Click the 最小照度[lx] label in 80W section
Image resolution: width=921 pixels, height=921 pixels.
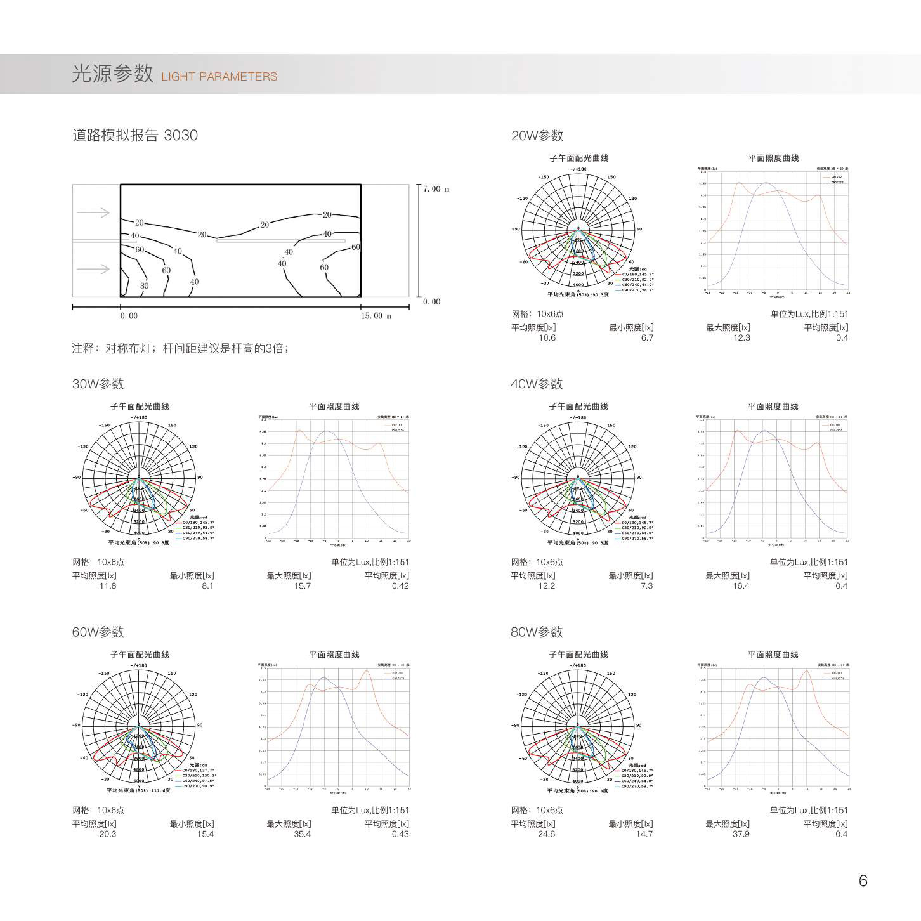click(631, 824)
